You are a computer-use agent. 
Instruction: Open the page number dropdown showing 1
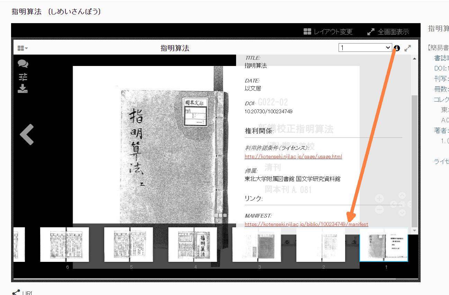[x=365, y=48]
